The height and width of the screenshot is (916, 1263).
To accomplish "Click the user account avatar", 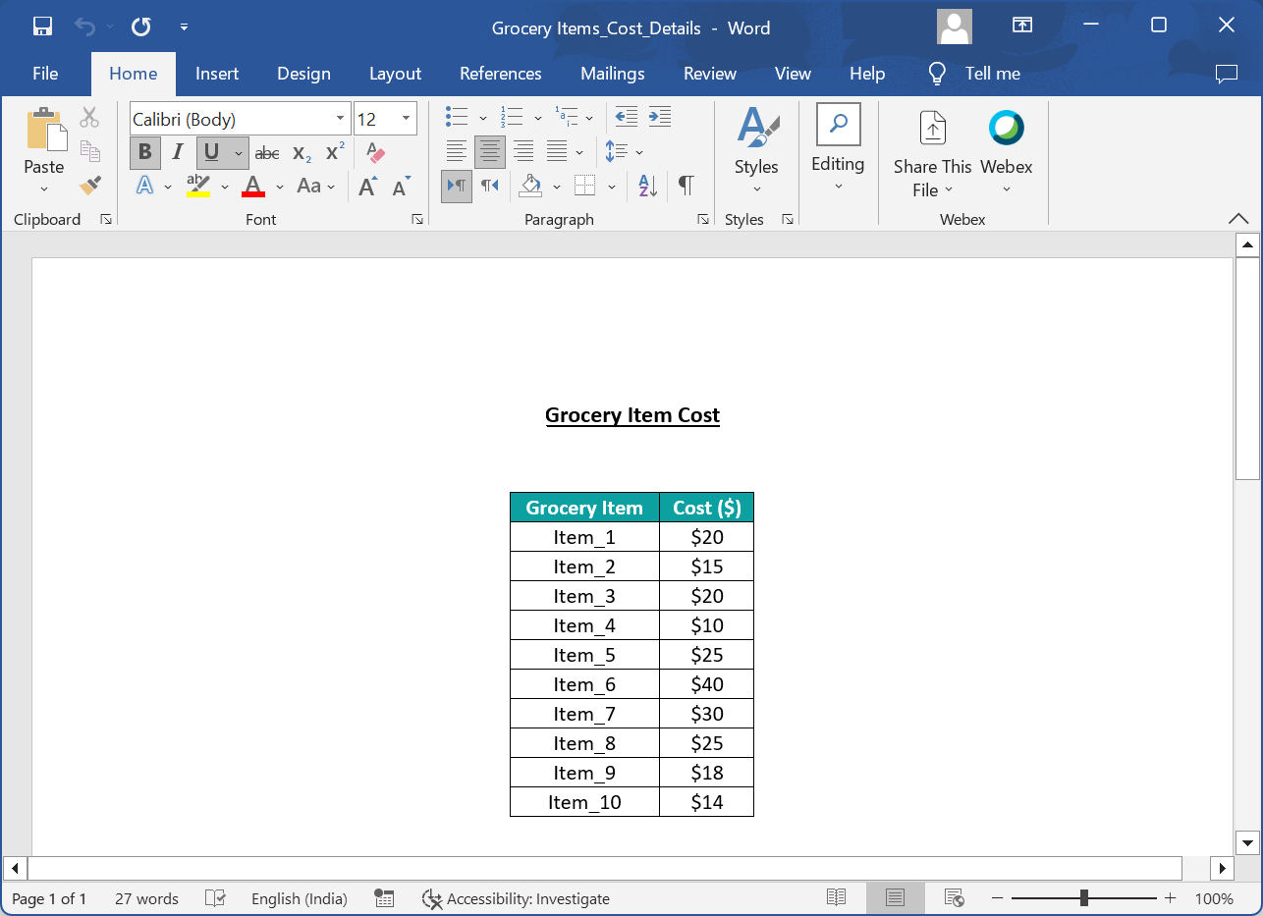I will point(955,27).
